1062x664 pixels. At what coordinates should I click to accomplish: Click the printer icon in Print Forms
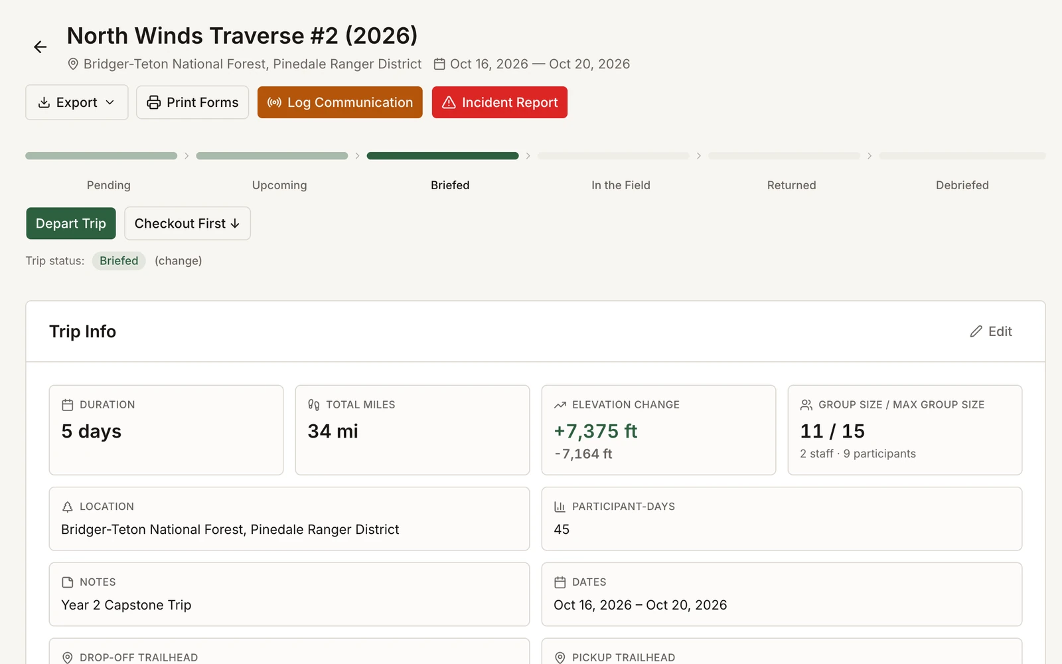(154, 102)
